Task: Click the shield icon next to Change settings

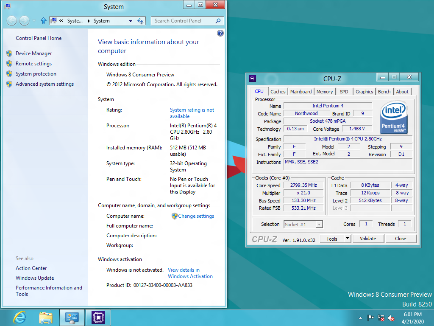Action: point(174,216)
